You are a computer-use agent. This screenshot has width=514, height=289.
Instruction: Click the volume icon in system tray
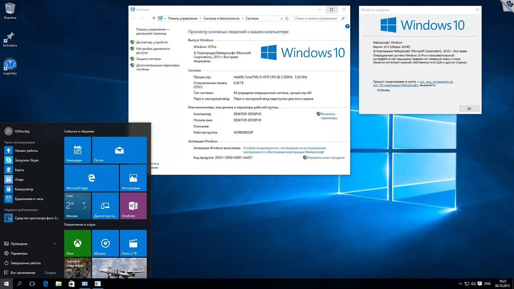point(473,284)
